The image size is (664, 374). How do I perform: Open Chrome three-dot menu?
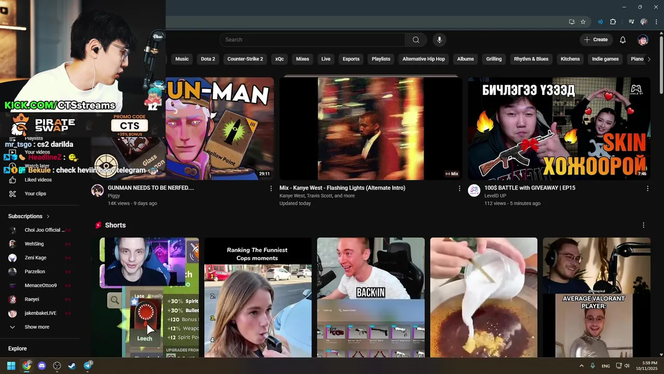point(655,22)
